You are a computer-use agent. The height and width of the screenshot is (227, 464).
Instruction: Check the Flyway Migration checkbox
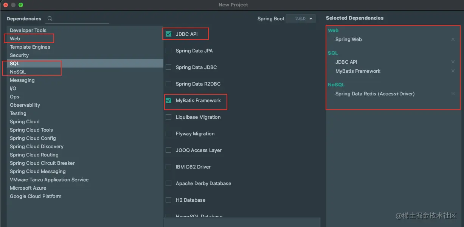169,133
